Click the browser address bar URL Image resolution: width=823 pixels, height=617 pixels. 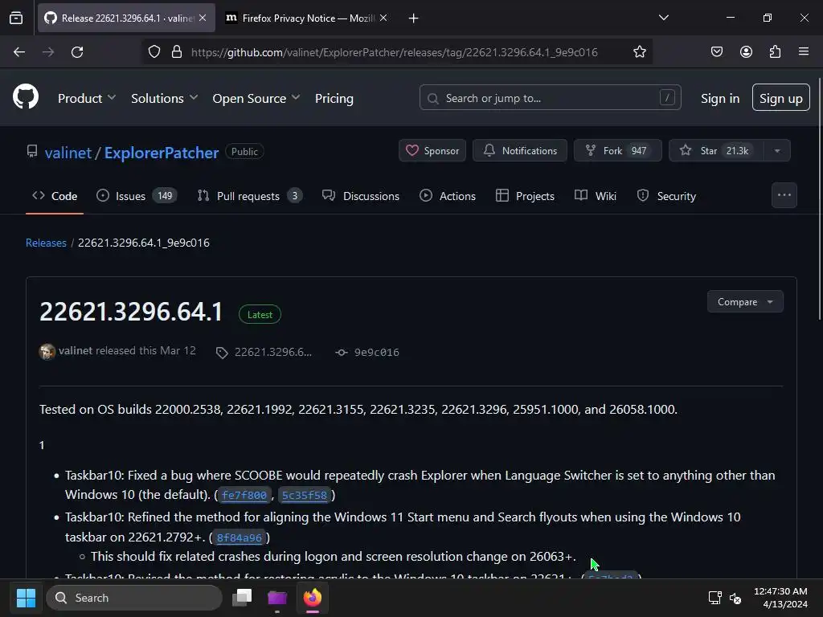[394, 52]
